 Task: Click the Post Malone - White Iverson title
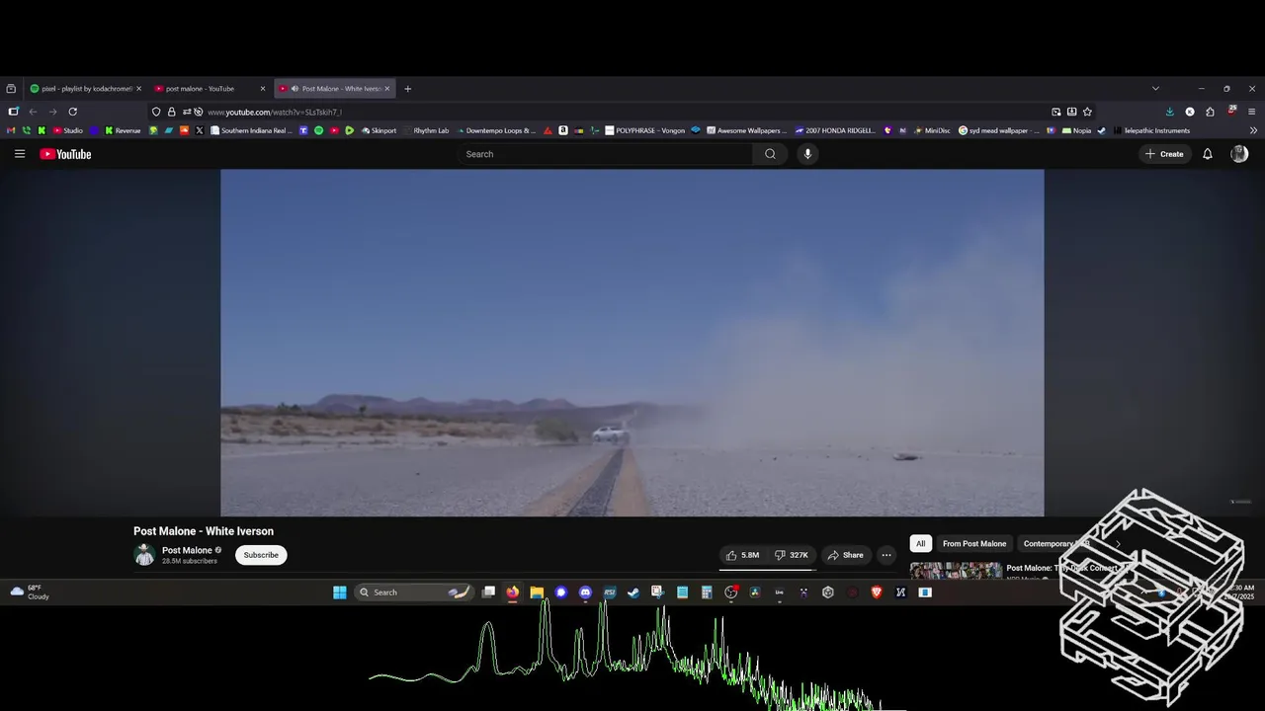coord(204,531)
